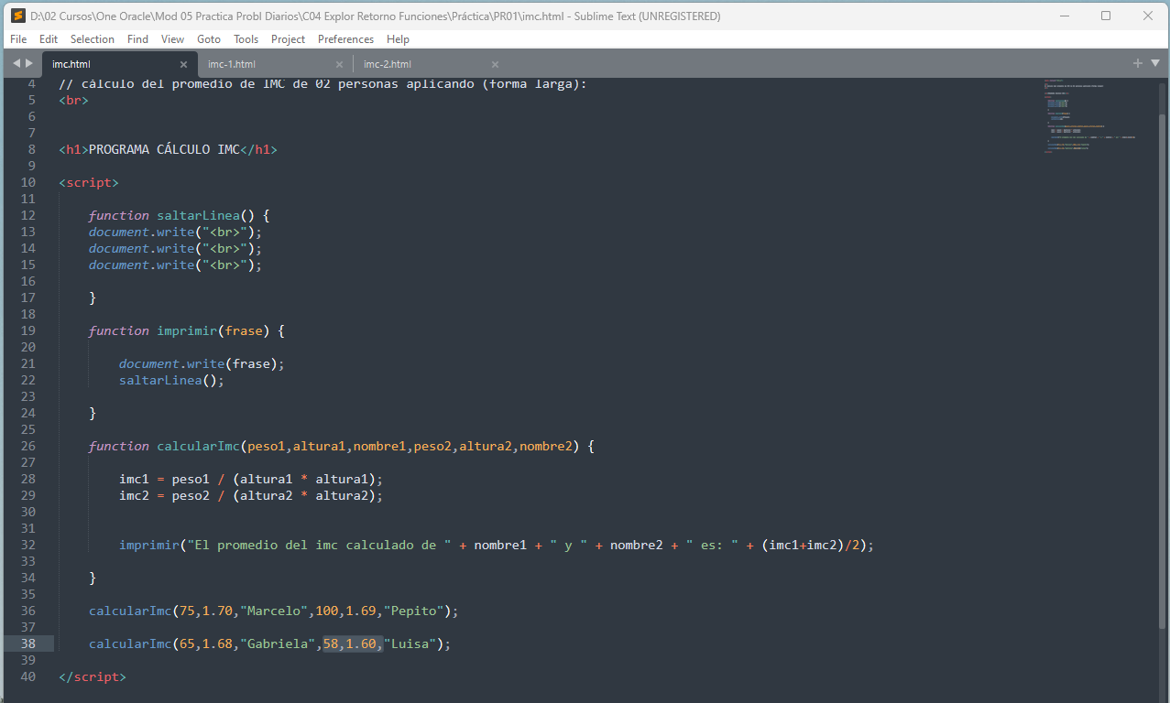Click the Sublime Text app icon in title bar
The height and width of the screenshot is (703, 1170).
click(x=16, y=16)
